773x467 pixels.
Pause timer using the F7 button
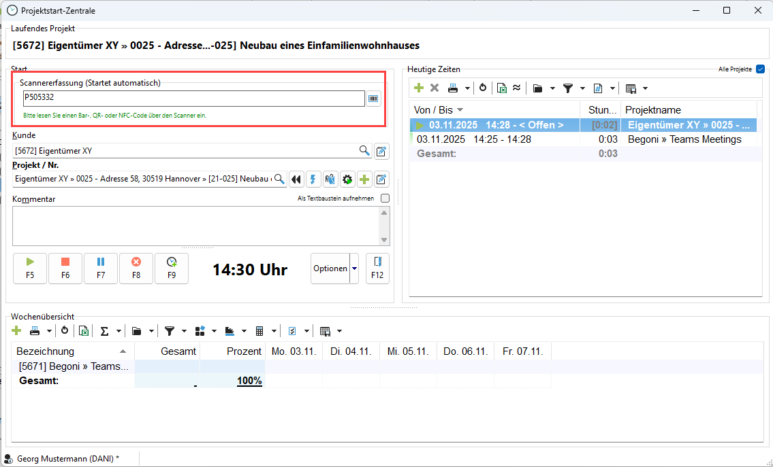coord(101,268)
